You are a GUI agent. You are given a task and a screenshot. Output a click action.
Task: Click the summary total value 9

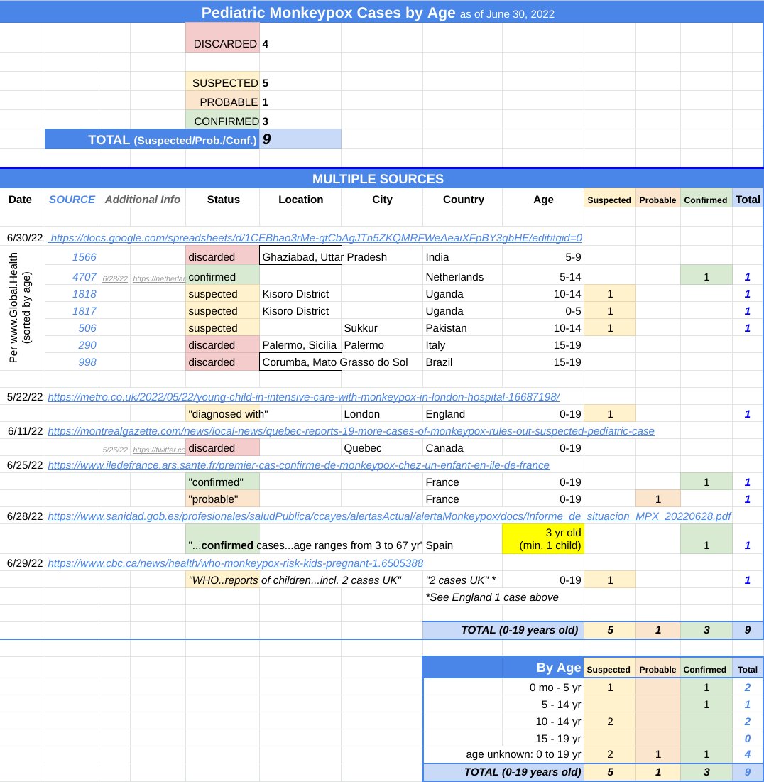300,139
